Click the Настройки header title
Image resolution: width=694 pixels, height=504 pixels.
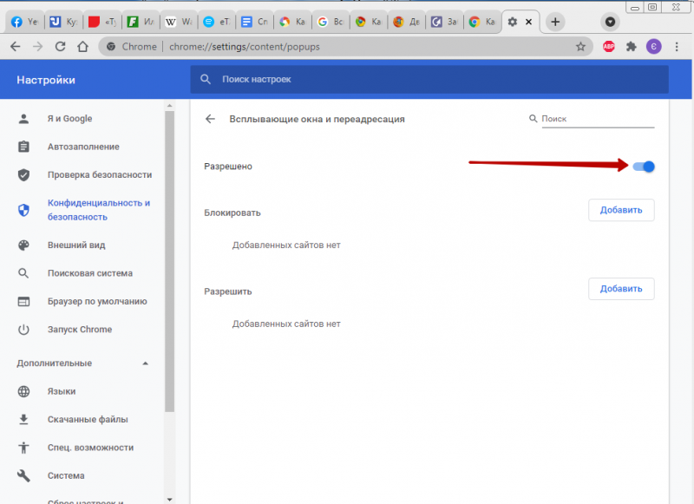[x=46, y=80]
